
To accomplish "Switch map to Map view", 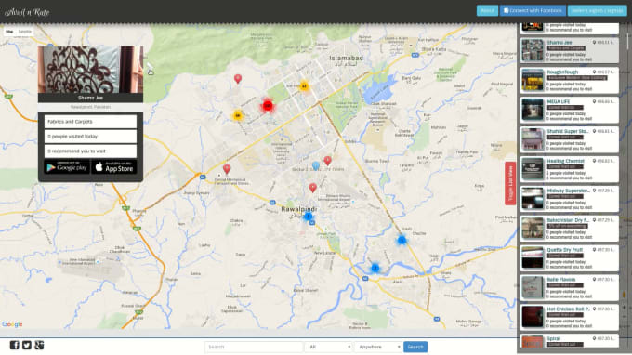I will [9, 32].
